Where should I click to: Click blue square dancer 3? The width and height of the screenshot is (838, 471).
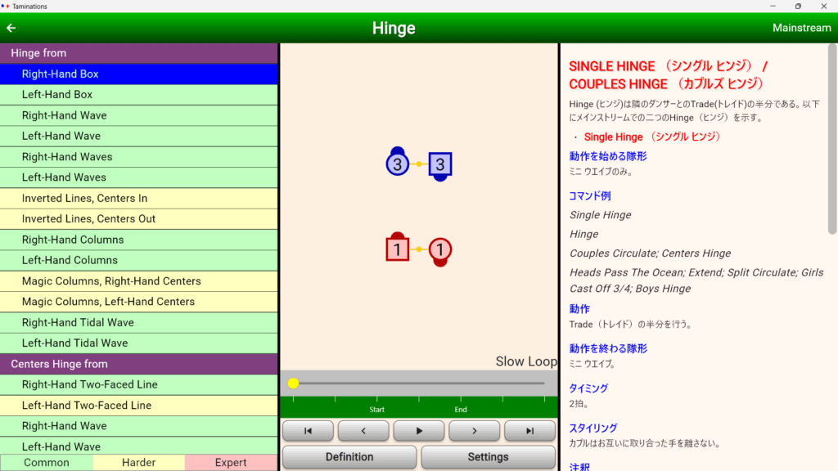click(x=439, y=165)
